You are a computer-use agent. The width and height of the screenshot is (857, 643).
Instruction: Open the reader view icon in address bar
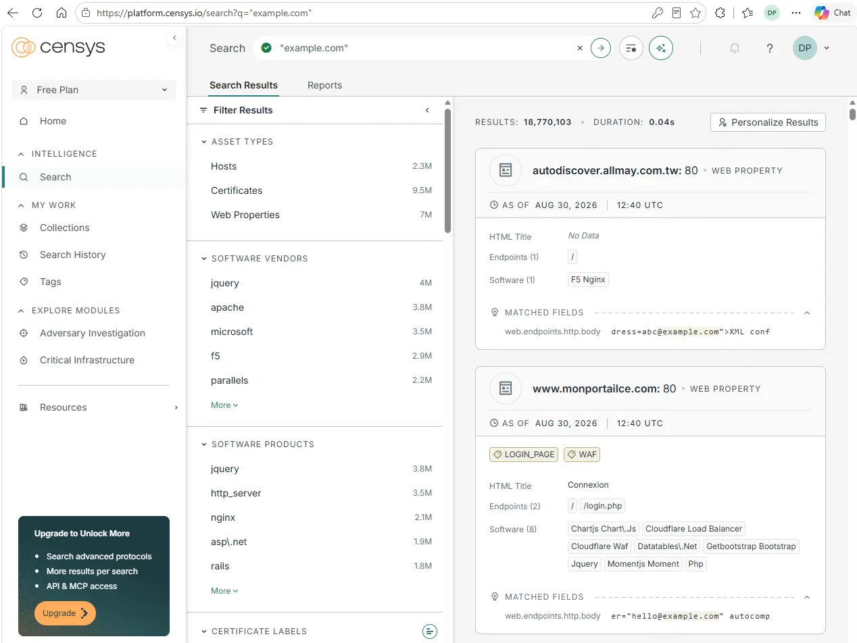pyautogui.click(x=677, y=13)
